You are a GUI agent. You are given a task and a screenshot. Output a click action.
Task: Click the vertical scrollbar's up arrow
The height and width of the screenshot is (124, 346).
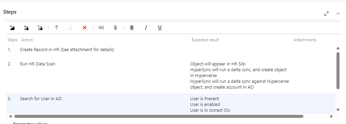tap(338, 48)
